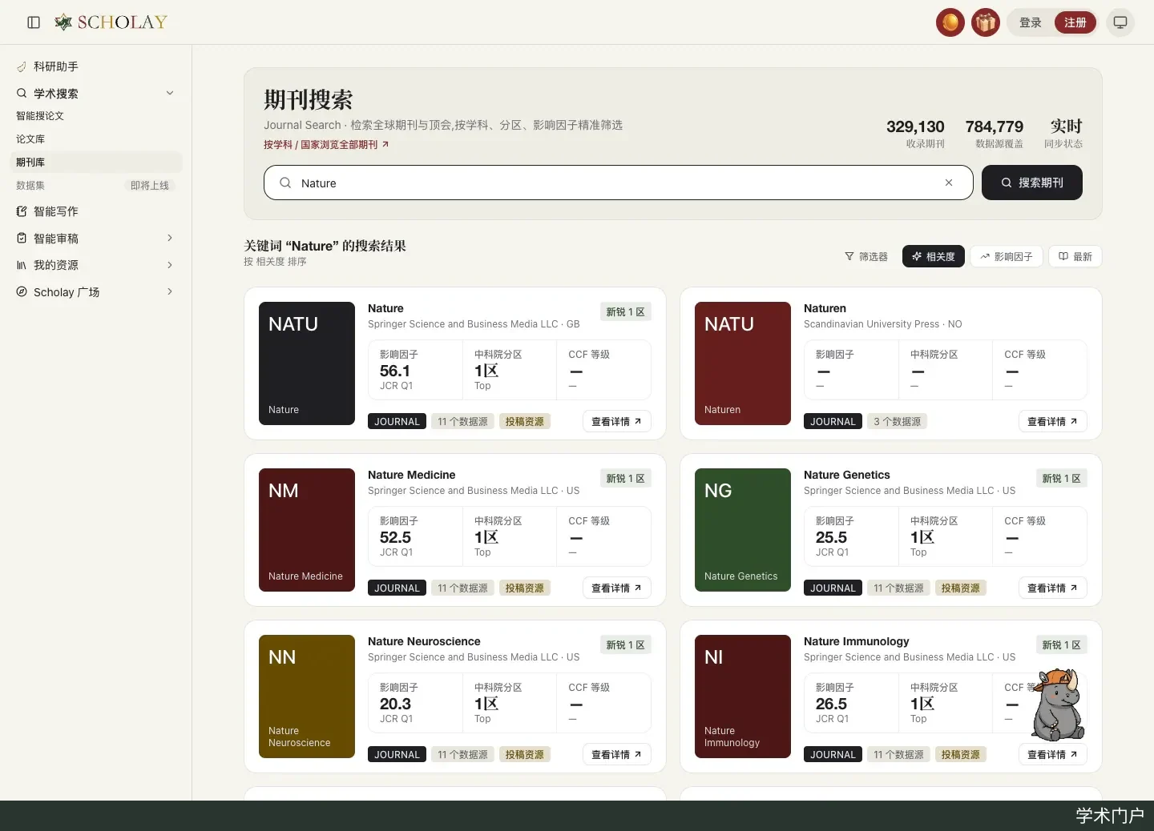
Task: Select 期刊库 menu item
Action: point(95,162)
